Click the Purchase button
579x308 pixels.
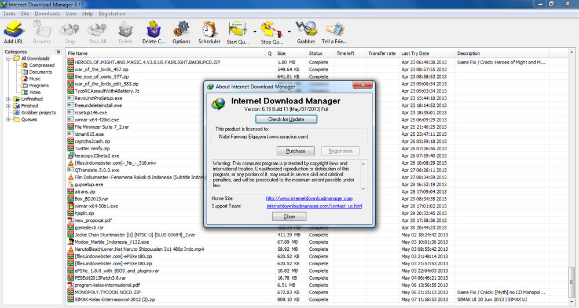296,151
